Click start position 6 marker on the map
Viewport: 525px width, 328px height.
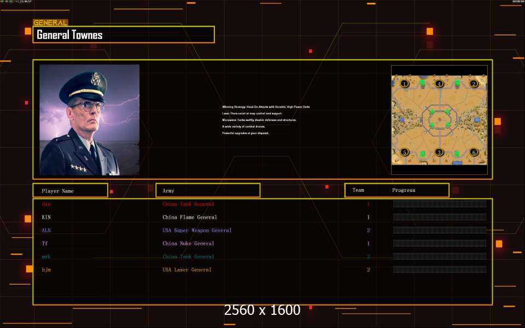tap(474, 153)
